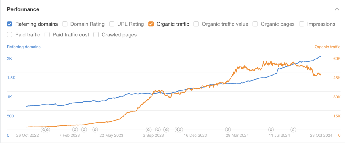Click the Performance panel heading
345x143 pixels.
(x=23, y=9)
